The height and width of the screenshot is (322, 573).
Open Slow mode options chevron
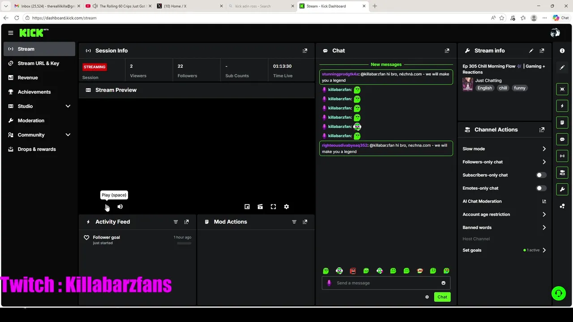click(x=544, y=149)
